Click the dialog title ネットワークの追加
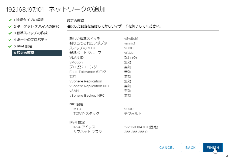The width and height of the screenshot is (229, 158). pyautogui.click(x=77, y=9)
